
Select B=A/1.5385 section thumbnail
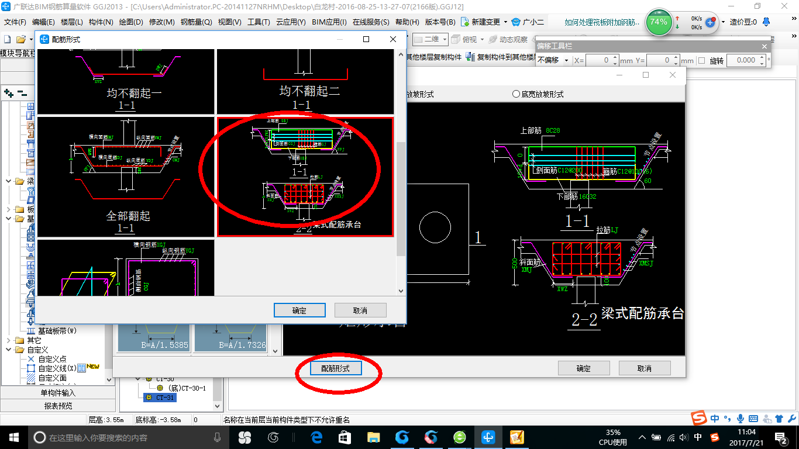pos(154,339)
